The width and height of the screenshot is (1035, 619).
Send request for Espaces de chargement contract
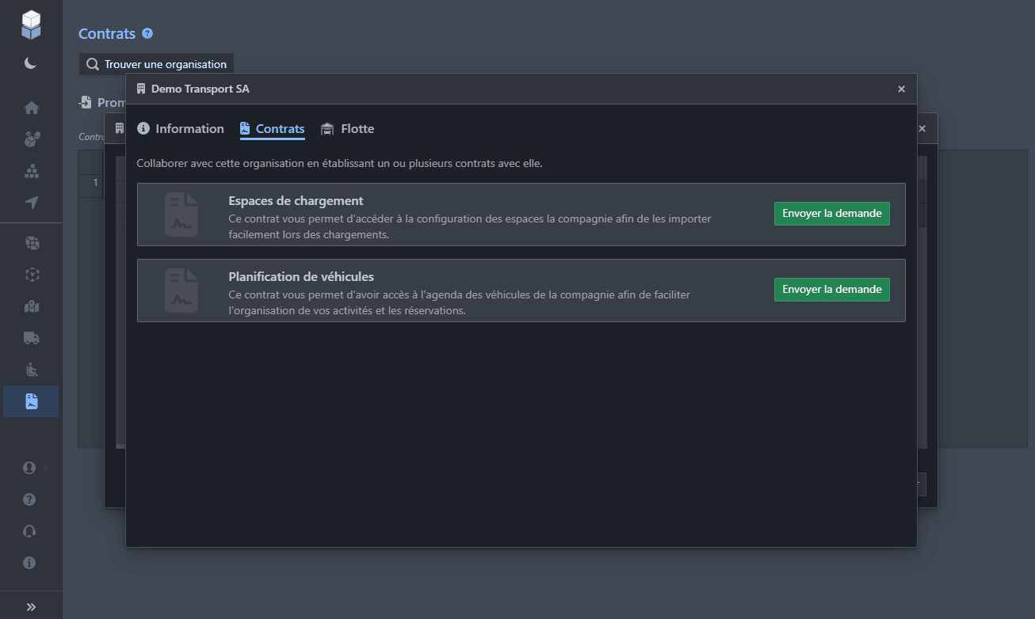[831, 214]
